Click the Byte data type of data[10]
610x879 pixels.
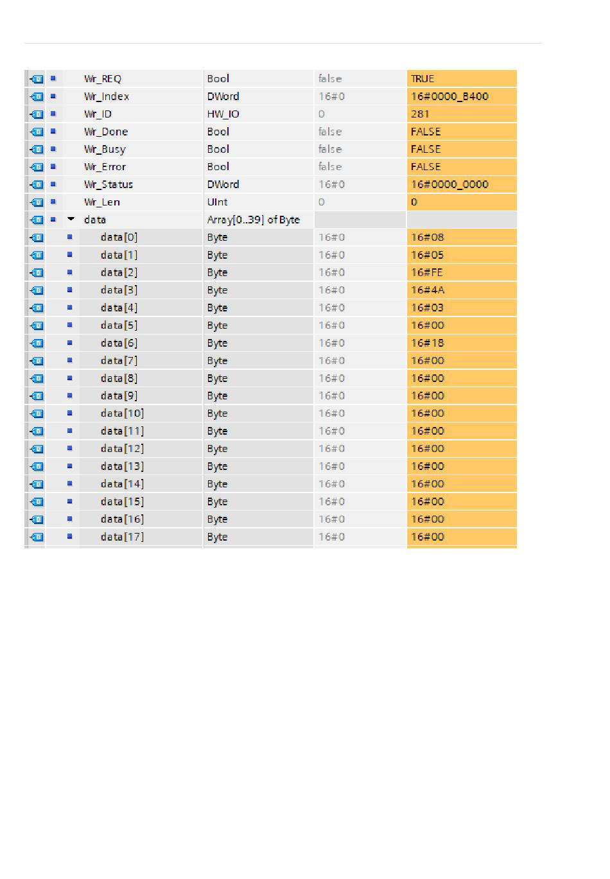[217, 413]
